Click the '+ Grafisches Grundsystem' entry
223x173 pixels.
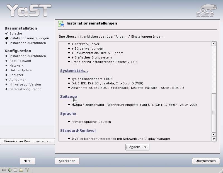coord(91,57)
